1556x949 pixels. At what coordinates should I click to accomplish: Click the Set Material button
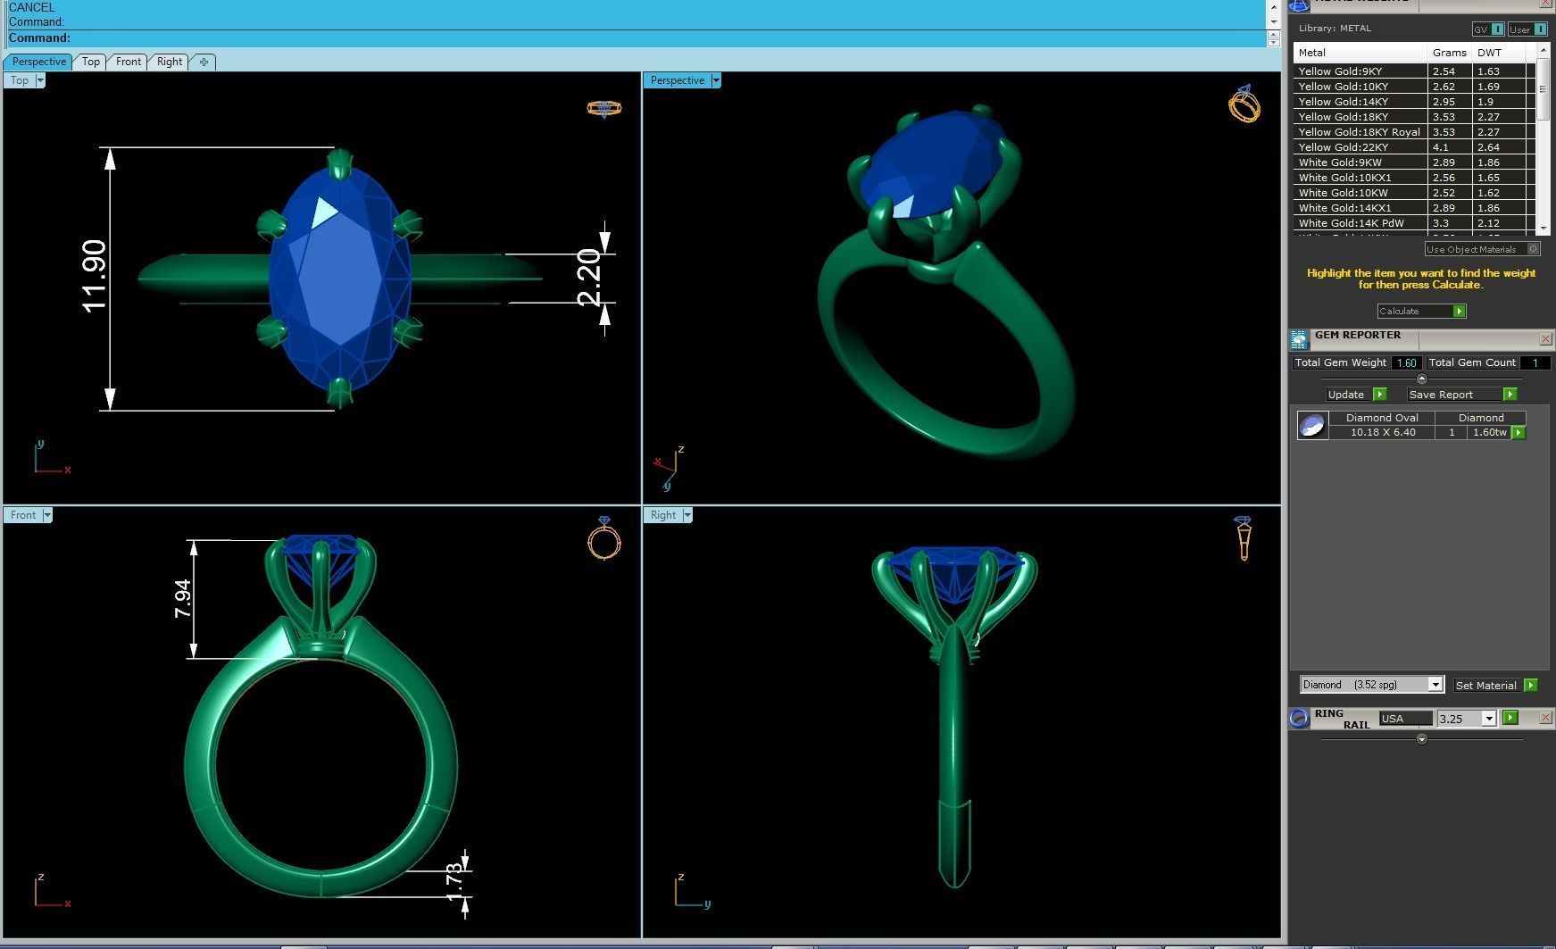point(1488,685)
